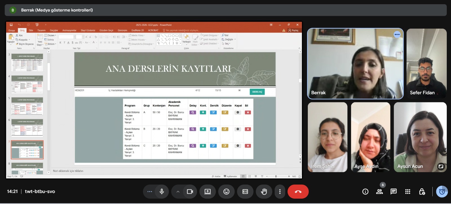Viewport: 451px width, 204px height.
Task: Open the in-call chat panel
Action: [x=393, y=192]
